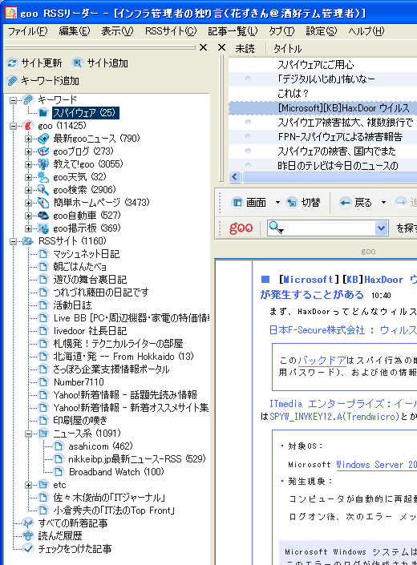Select the asahi.com (462) feed

(x=100, y=446)
